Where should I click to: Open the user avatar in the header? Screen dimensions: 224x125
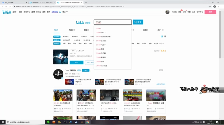coord(167,12)
